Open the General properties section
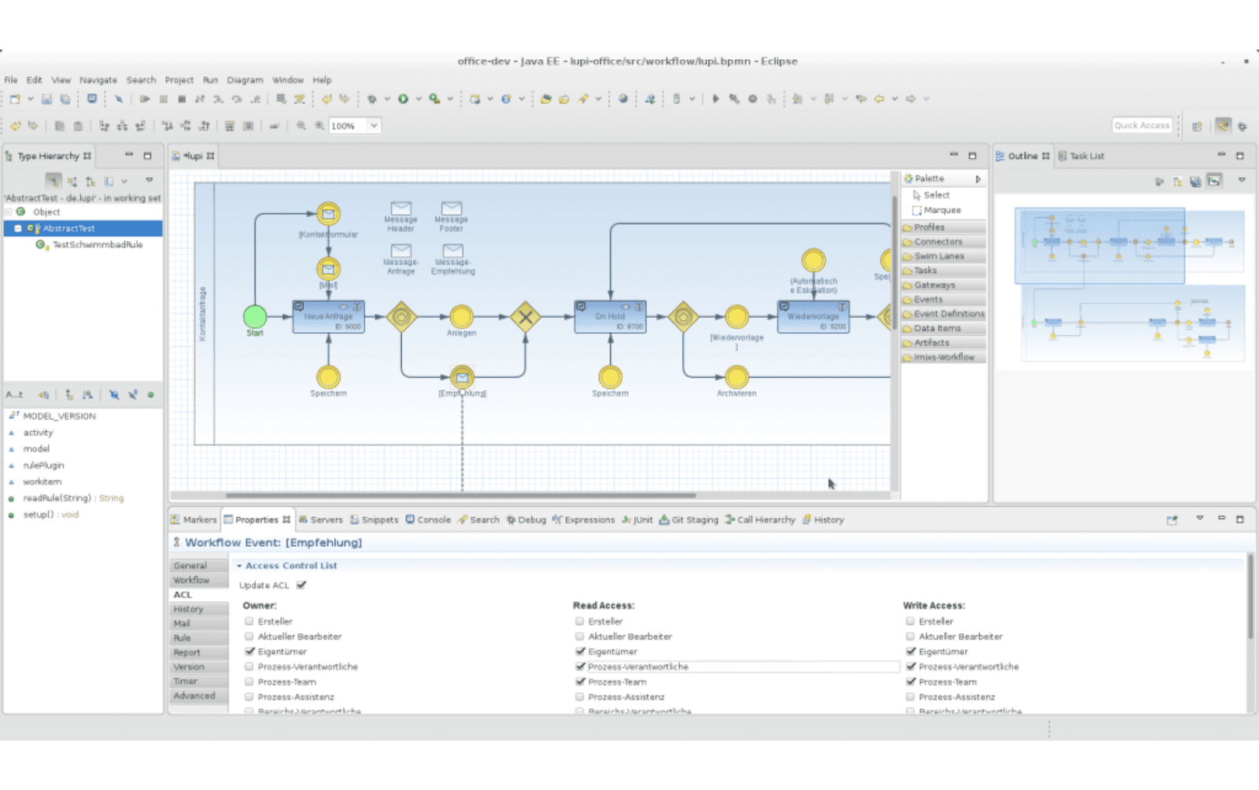This screenshot has width=1259, height=790. click(x=199, y=566)
